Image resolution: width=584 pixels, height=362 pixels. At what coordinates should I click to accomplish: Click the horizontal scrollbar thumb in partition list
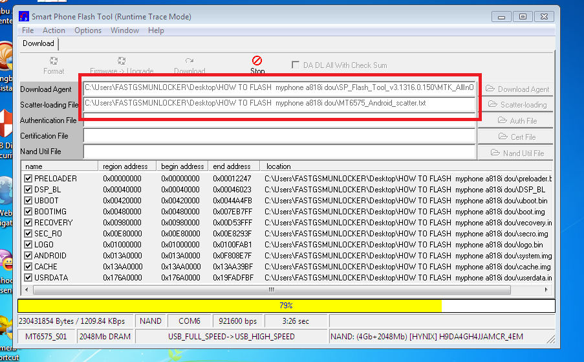point(272,289)
